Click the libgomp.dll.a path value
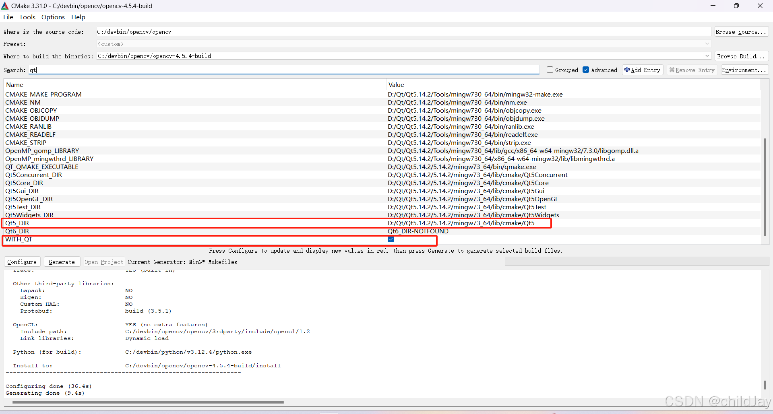Screen dimensions: 773x414 point(513,151)
